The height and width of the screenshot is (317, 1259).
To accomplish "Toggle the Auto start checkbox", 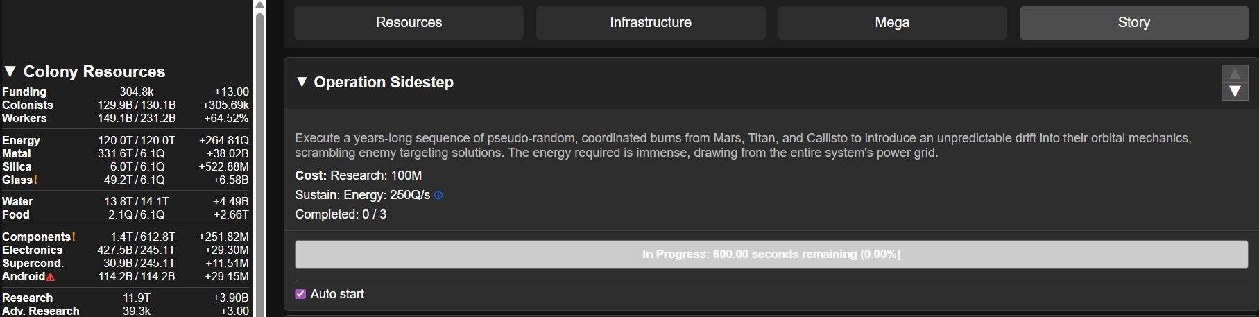I will 300,294.
